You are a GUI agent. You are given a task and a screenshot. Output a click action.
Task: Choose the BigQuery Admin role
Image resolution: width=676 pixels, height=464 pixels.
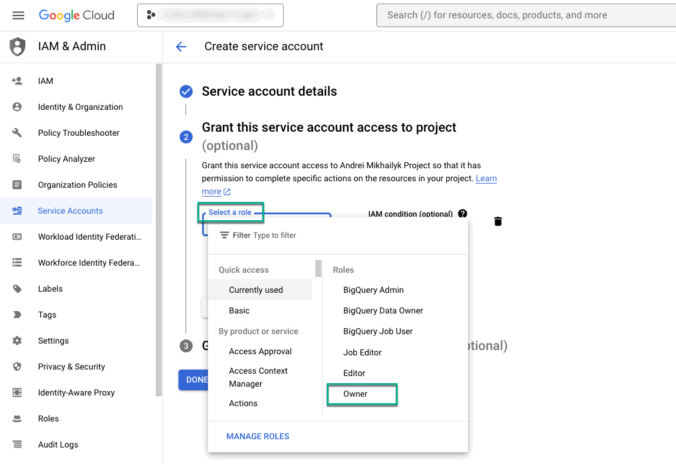(x=373, y=290)
